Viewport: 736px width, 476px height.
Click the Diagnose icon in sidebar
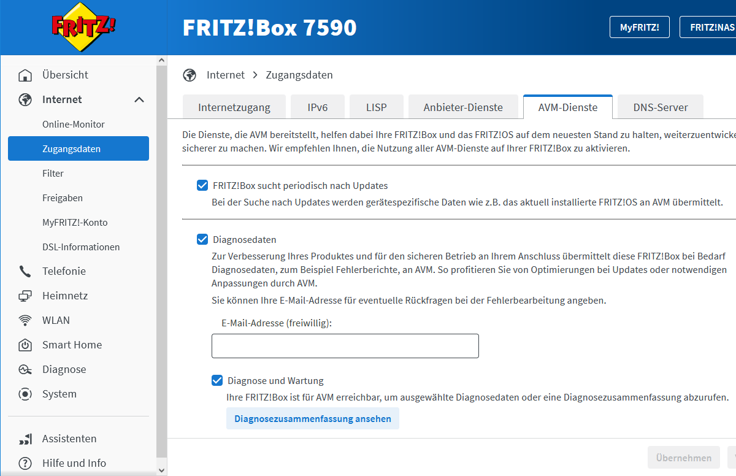pyautogui.click(x=25, y=370)
